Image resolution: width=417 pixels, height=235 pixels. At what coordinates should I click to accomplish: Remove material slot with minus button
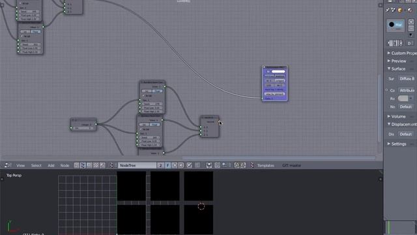click(411, 28)
